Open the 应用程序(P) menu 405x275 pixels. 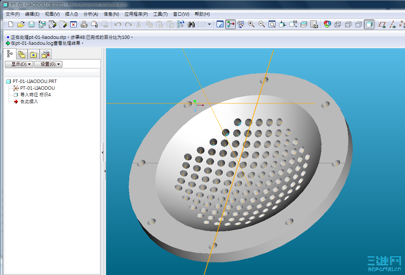coord(136,14)
